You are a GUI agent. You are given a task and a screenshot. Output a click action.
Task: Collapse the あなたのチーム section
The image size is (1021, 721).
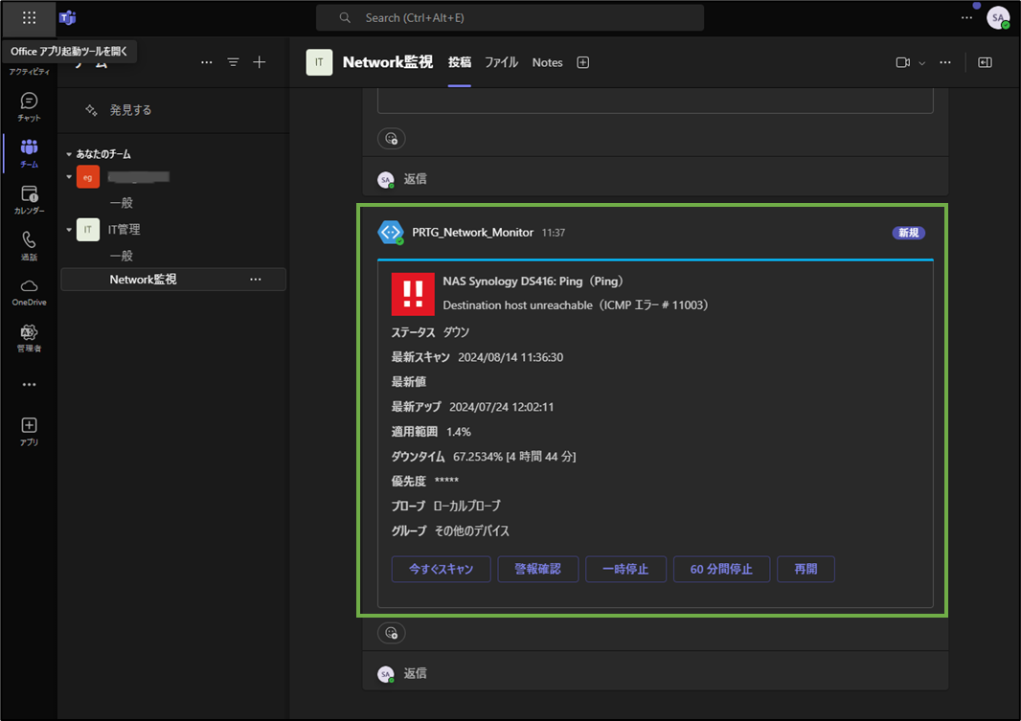[69, 154]
